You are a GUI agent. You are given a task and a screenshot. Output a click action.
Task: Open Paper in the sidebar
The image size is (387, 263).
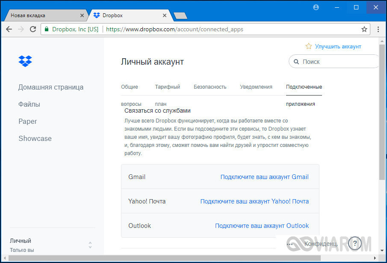[28, 121]
